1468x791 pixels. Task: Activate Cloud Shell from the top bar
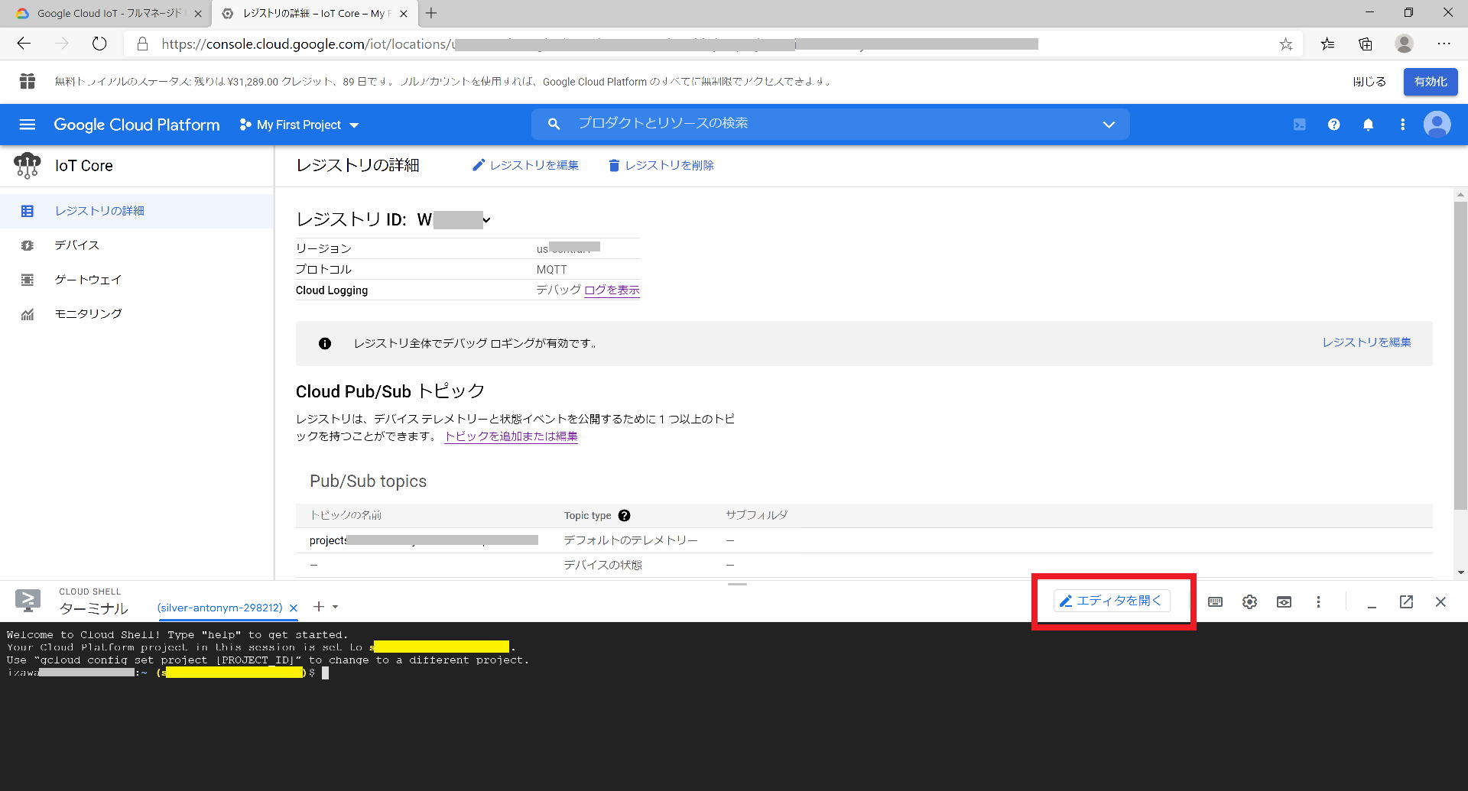[1298, 124]
